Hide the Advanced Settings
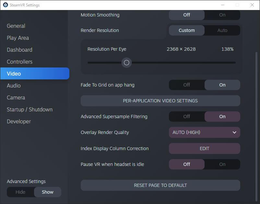This screenshot has width=260, height=204. click(x=20, y=192)
